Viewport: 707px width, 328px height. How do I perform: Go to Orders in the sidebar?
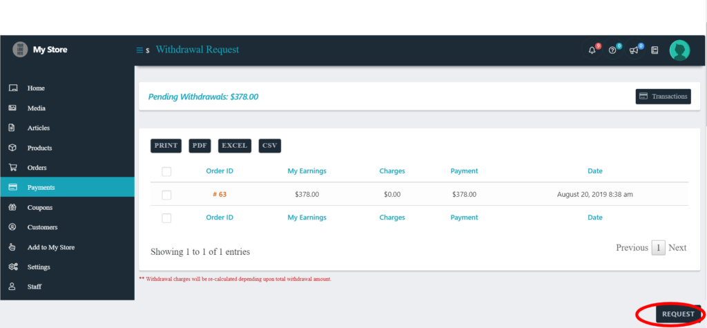pos(37,168)
